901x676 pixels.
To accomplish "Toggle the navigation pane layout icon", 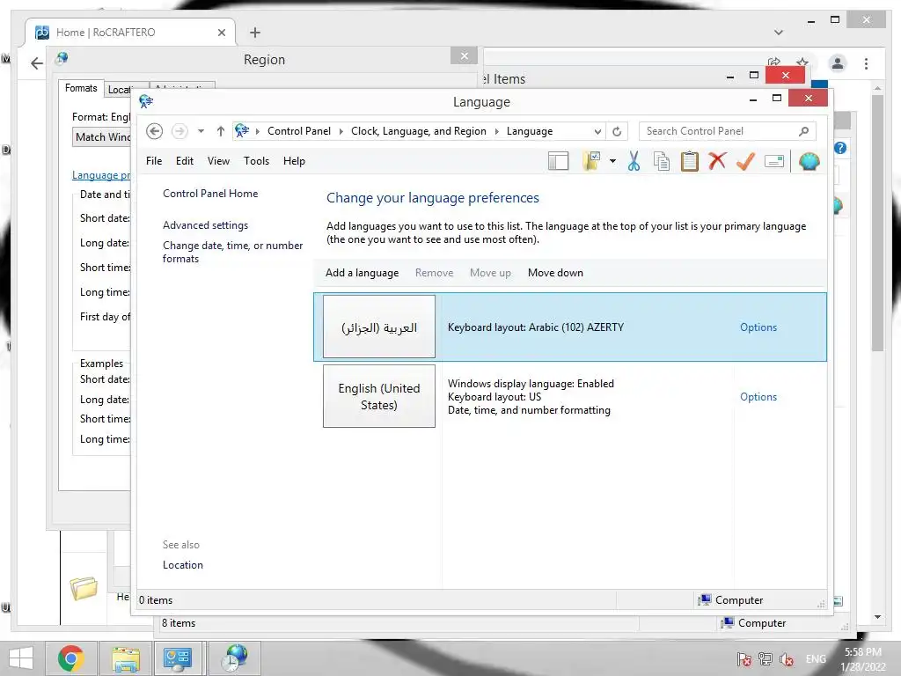I will 558,162.
